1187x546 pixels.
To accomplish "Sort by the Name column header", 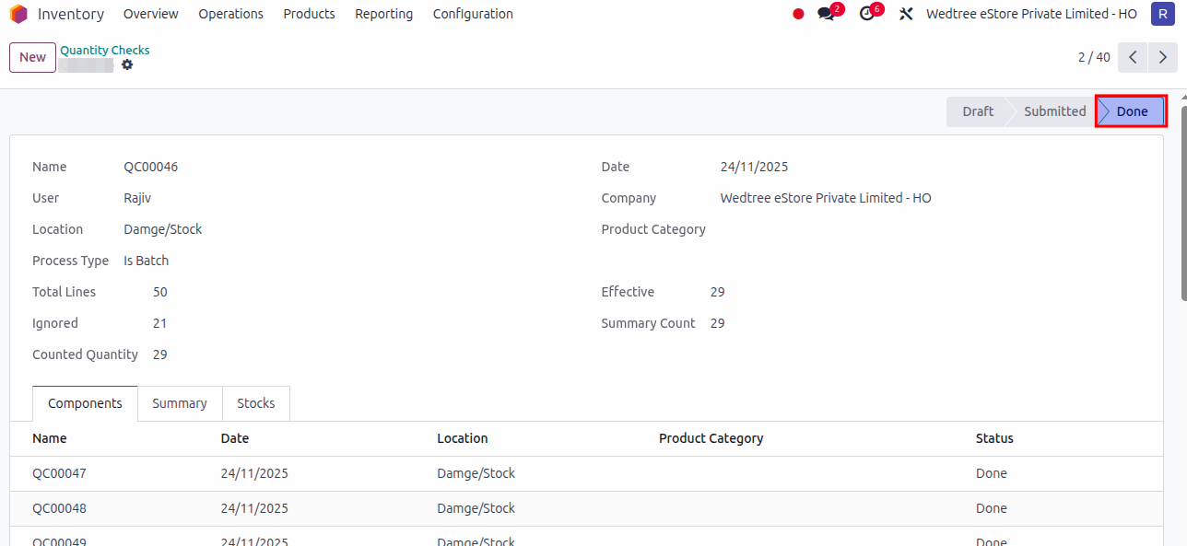I will point(50,438).
